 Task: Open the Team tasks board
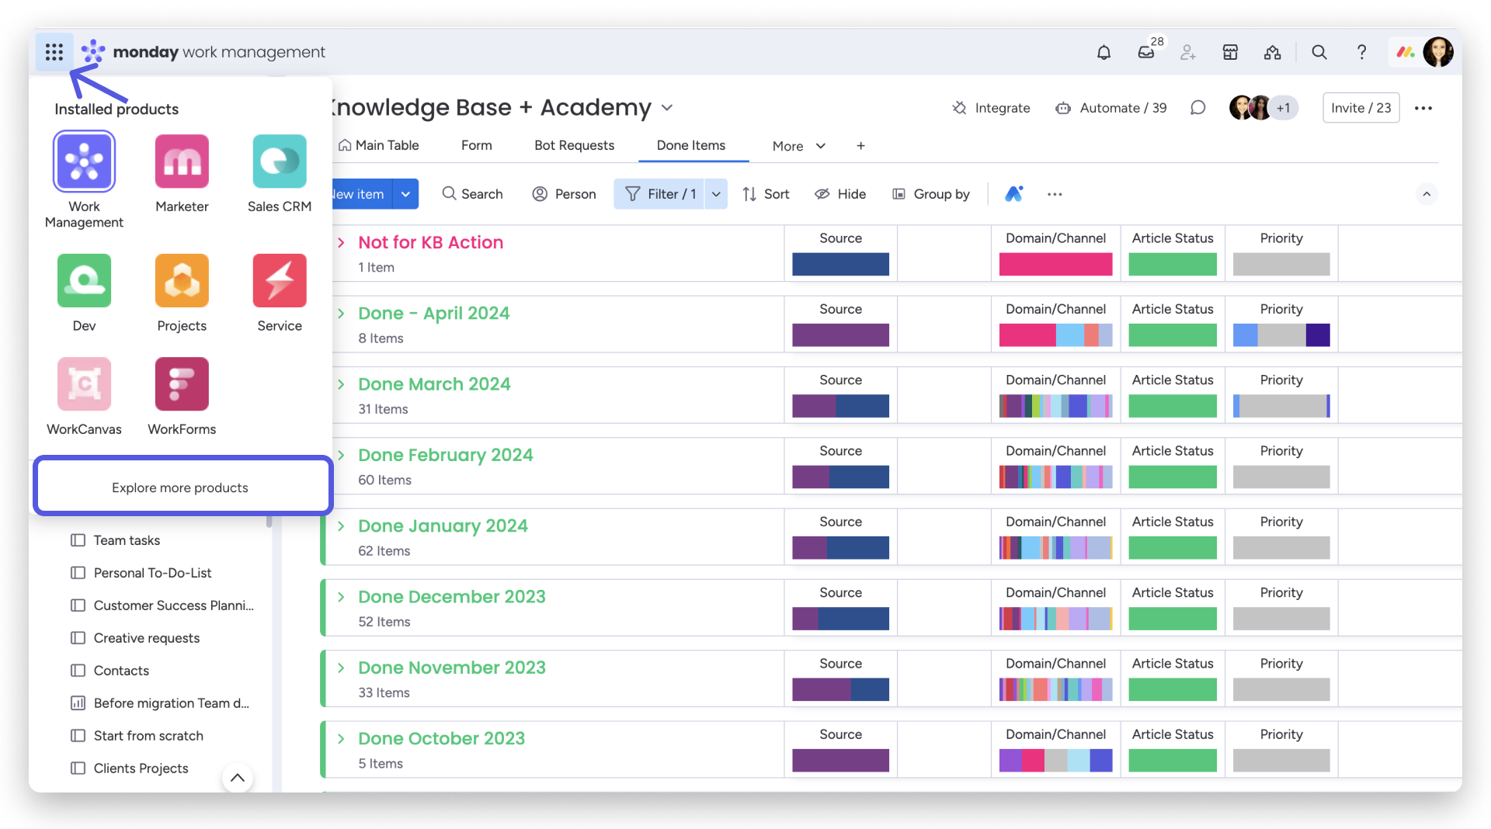point(127,540)
